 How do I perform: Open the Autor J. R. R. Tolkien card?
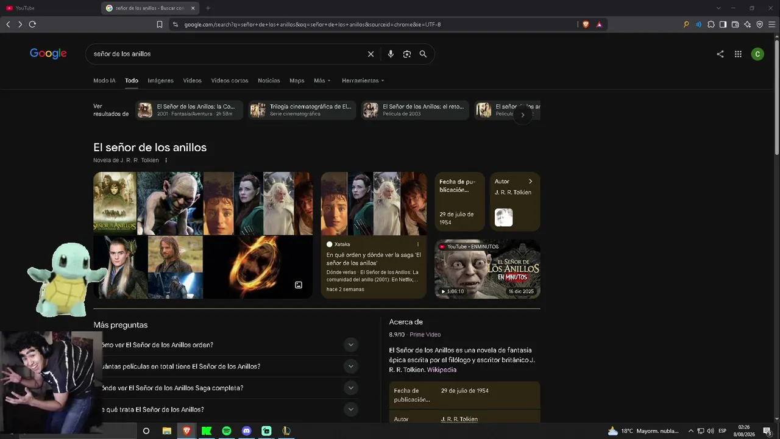pos(515,202)
